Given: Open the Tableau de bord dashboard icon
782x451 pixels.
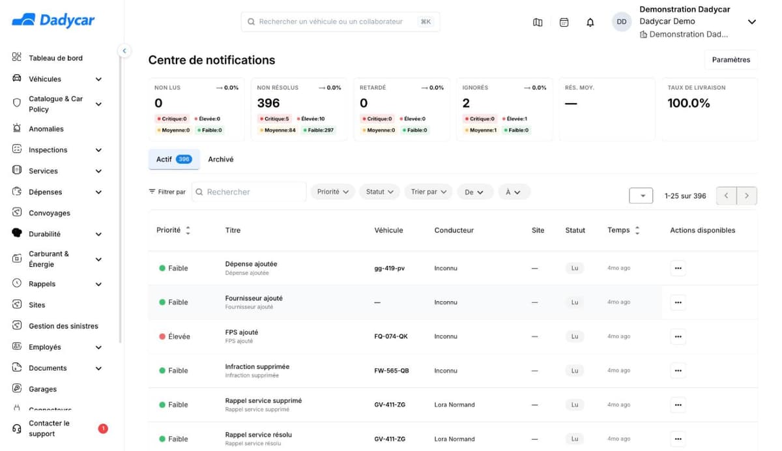Looking at the screenshot, I should click(x=17, y=57).
